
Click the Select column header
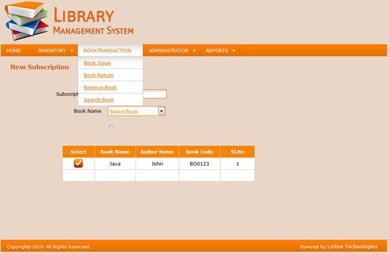pyautogui.click(x=78, y=152)
